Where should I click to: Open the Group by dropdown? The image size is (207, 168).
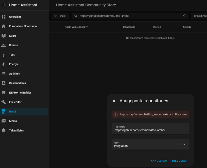199,16
